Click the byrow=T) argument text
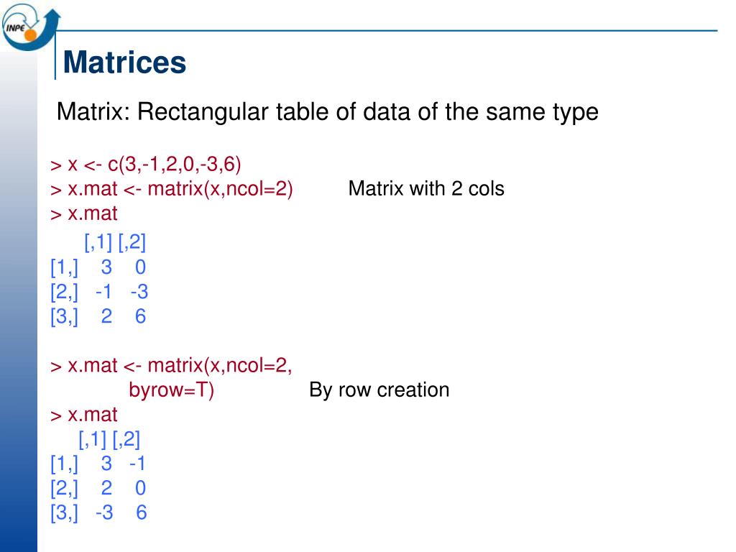736x552 pixels. [x=171, y=390]
